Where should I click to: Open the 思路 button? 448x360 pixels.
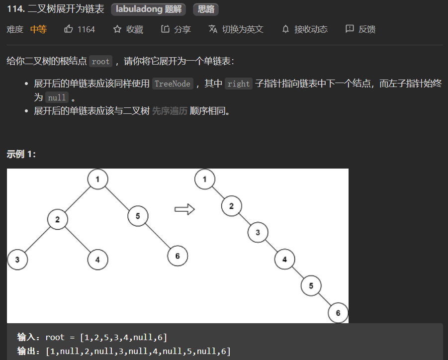[206, 9]
